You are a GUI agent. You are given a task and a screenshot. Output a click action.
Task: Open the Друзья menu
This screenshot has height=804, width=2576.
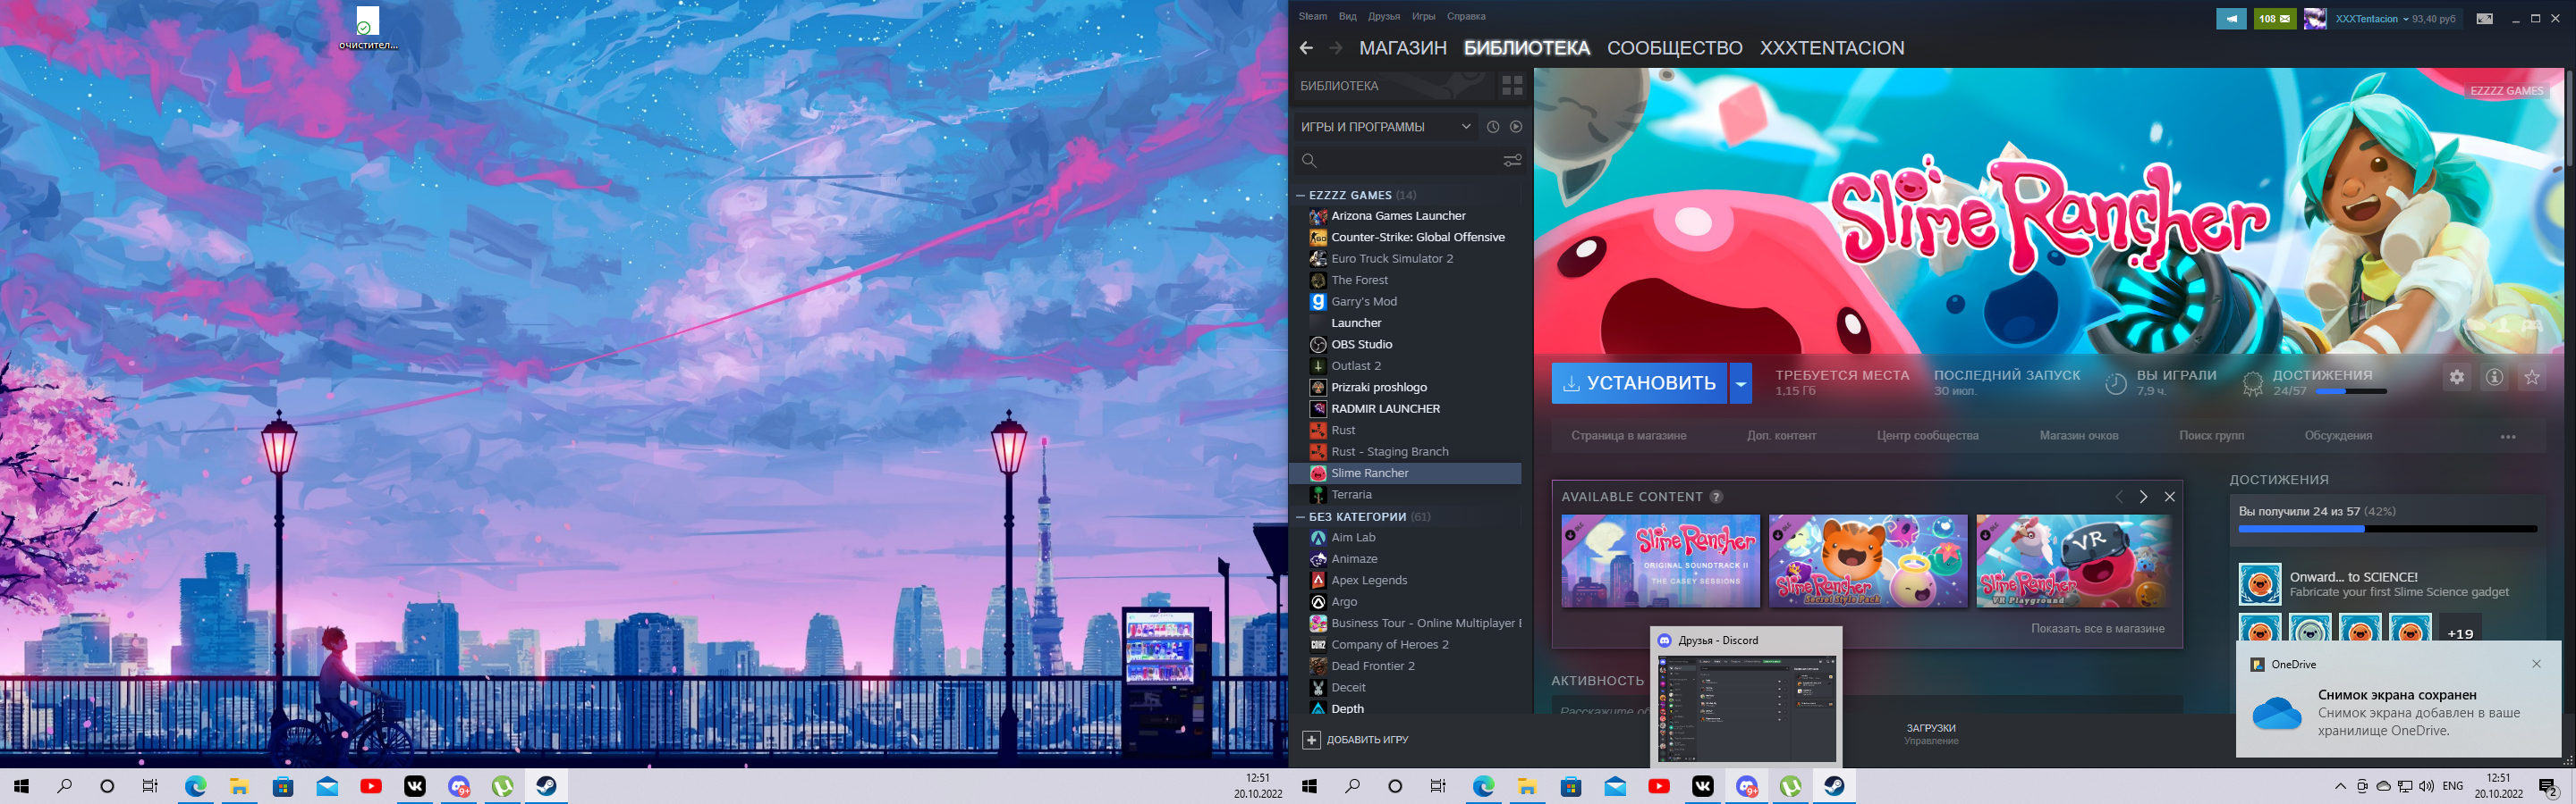[1384, 16]
